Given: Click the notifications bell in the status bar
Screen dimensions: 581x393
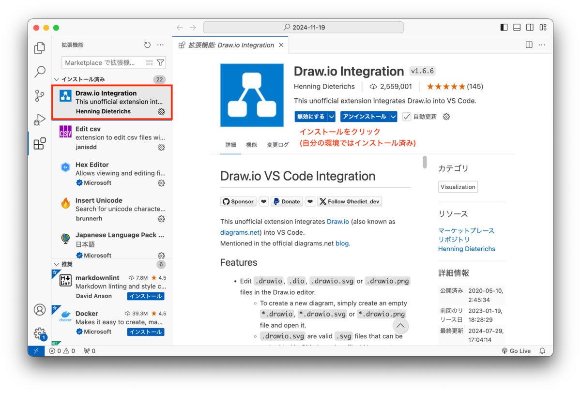Looking at the screenshot, I should point(543,350).
